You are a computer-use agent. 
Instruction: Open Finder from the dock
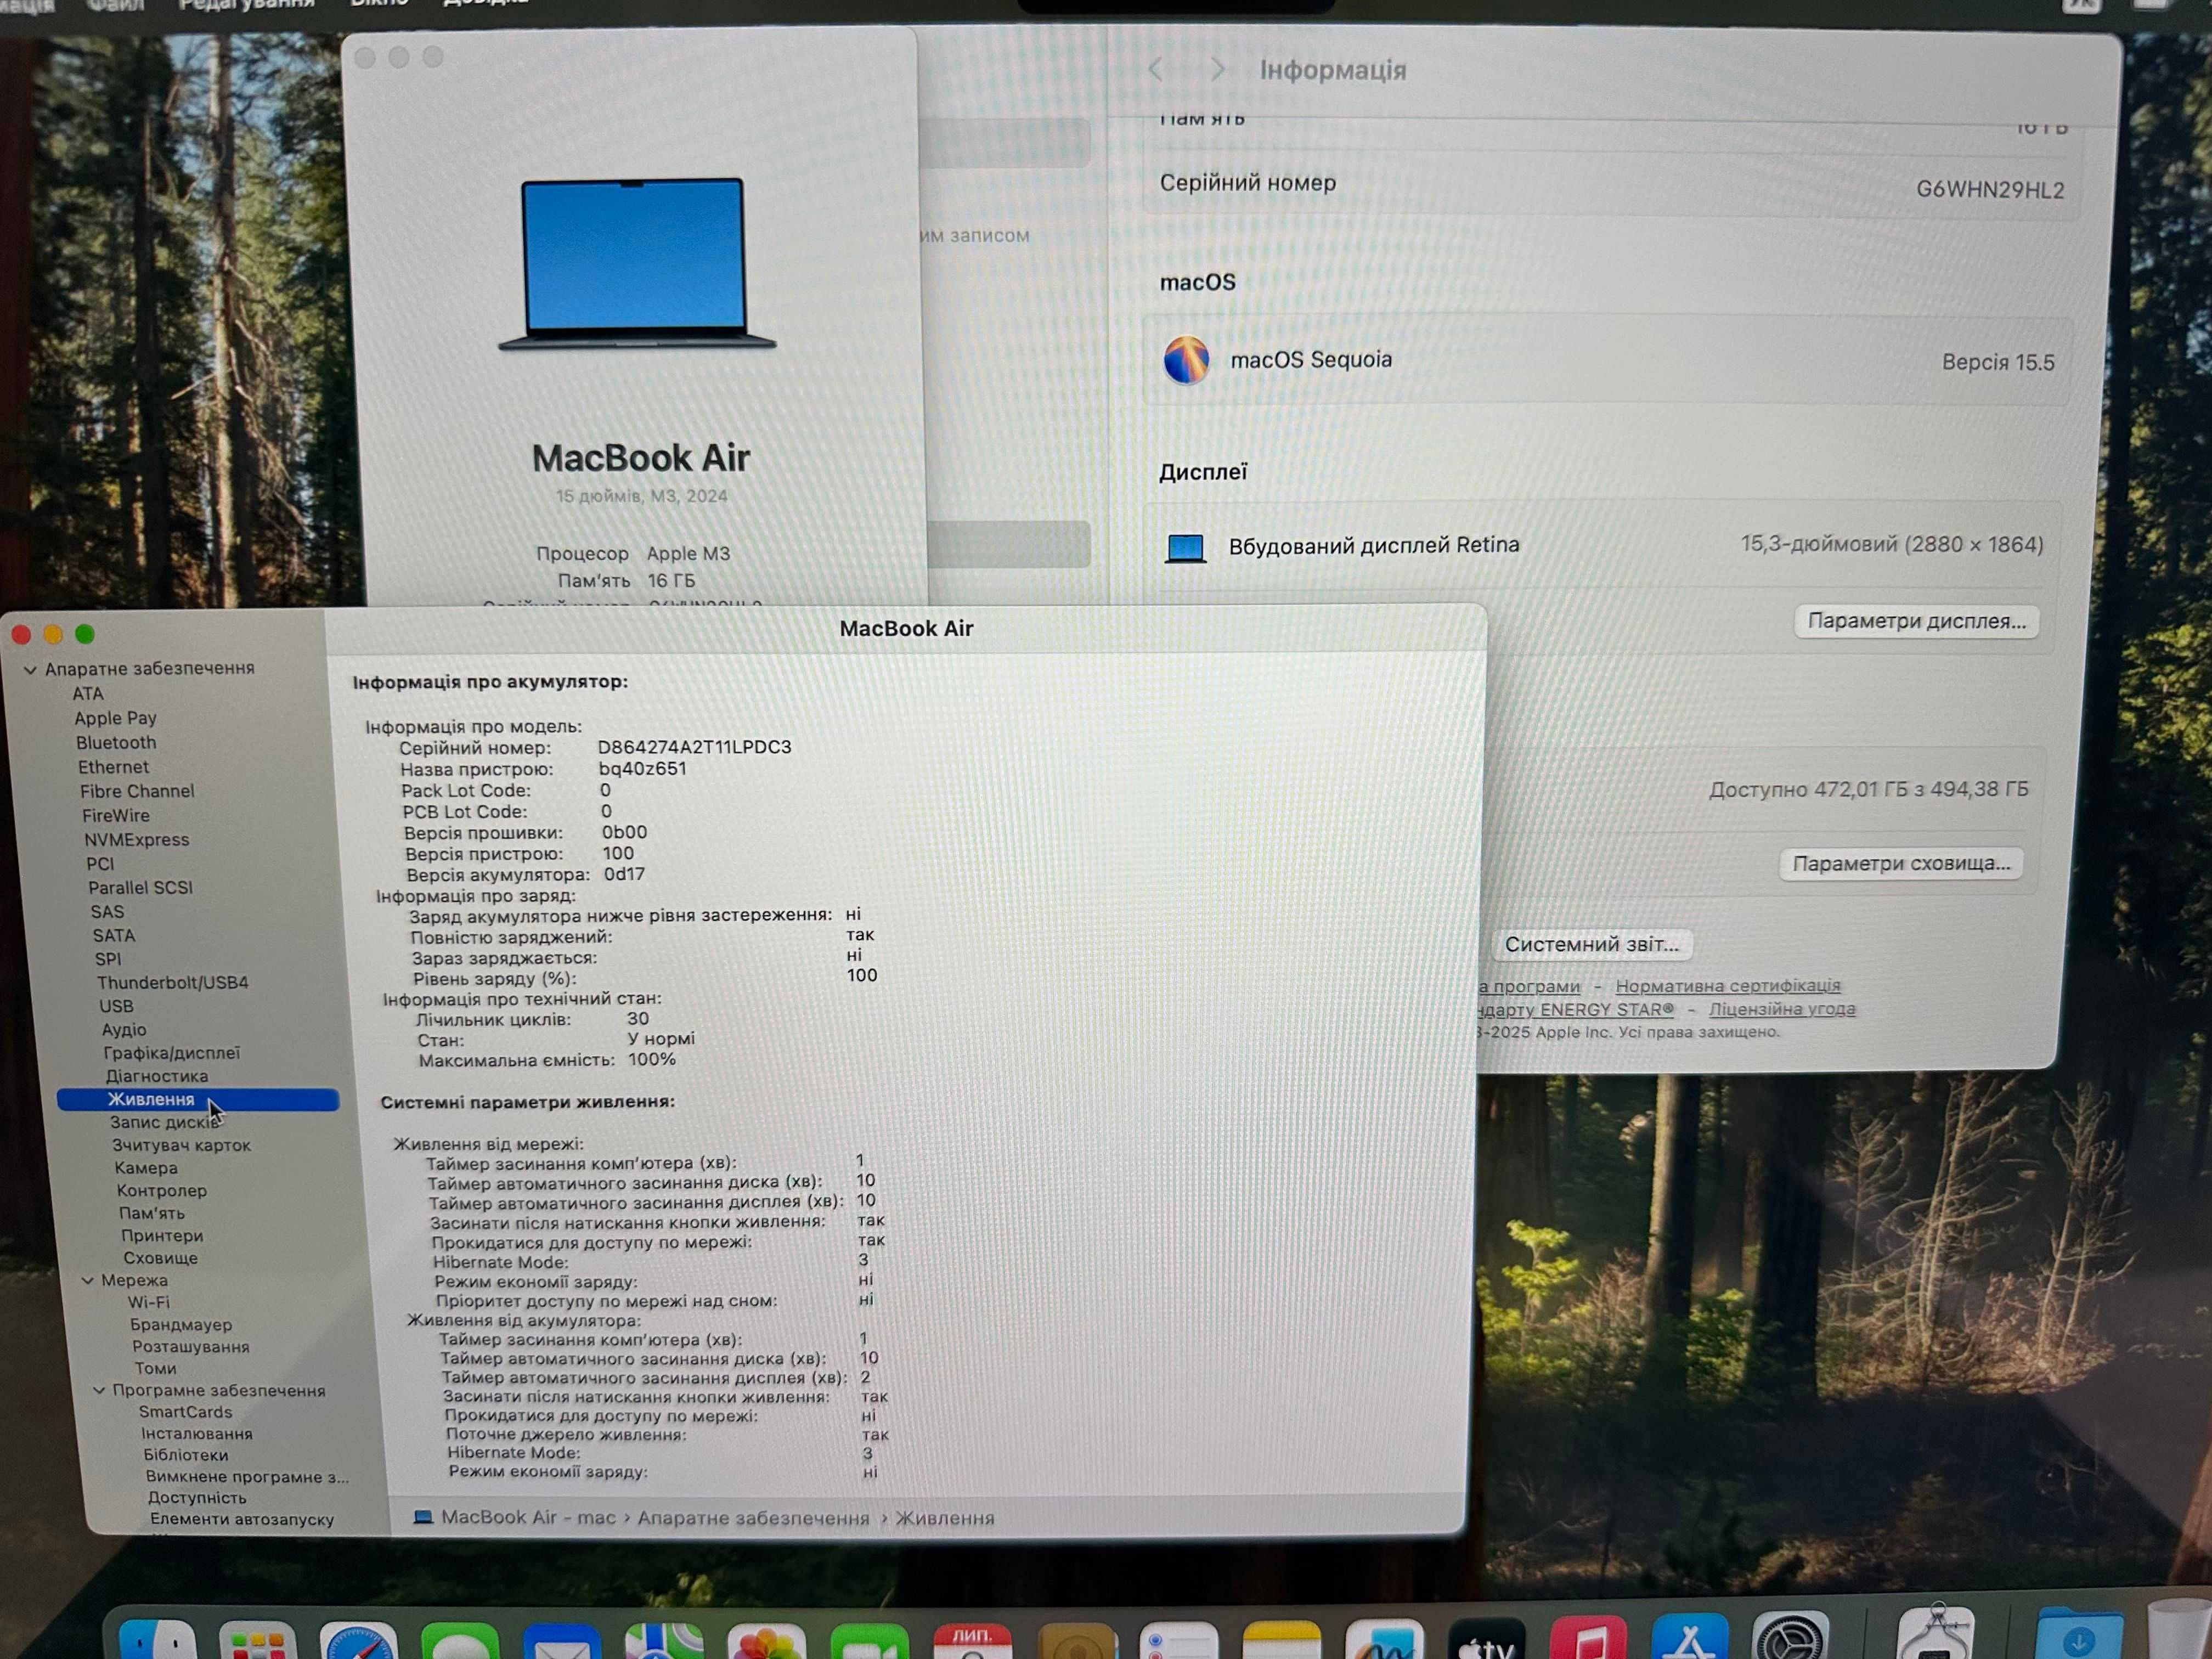click(158, 1640)
